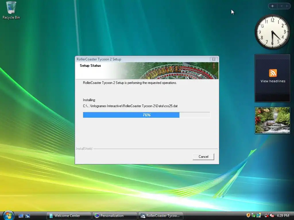Cancel the RollerCoaster Tycoon 2 installation

point(203,157)
